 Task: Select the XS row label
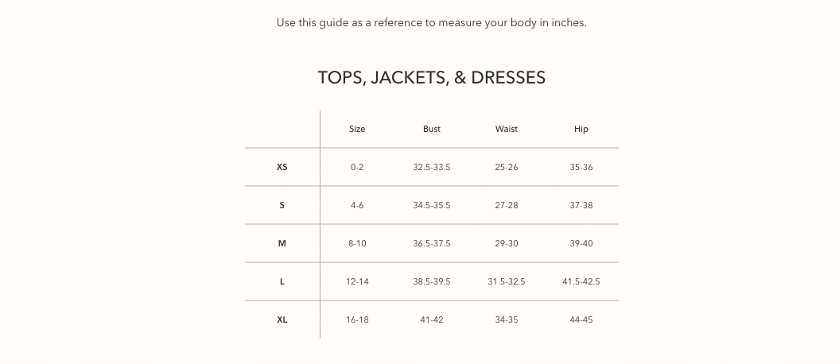tap(282, 167)
